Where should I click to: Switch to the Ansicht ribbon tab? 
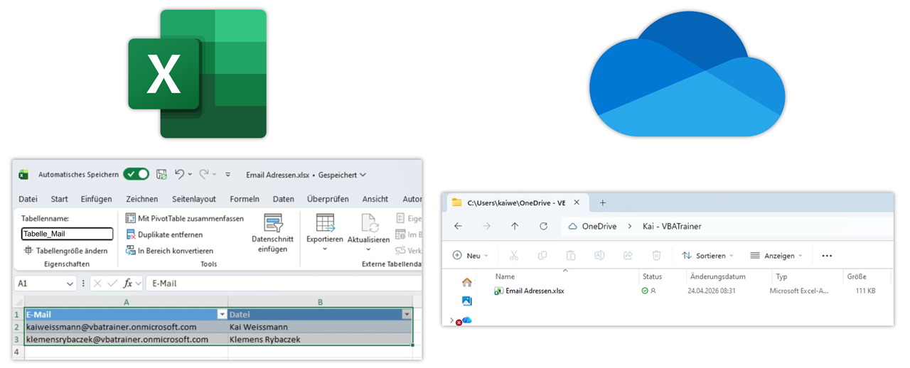coord(375,199)
